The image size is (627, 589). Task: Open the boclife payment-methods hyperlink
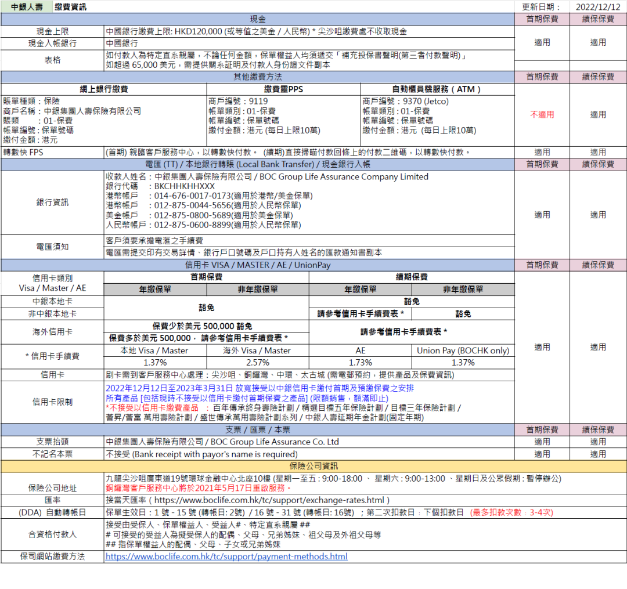(226, 557)
